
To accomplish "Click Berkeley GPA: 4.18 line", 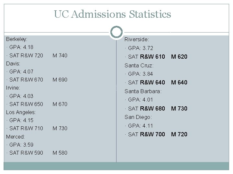I will click(20, 47).
